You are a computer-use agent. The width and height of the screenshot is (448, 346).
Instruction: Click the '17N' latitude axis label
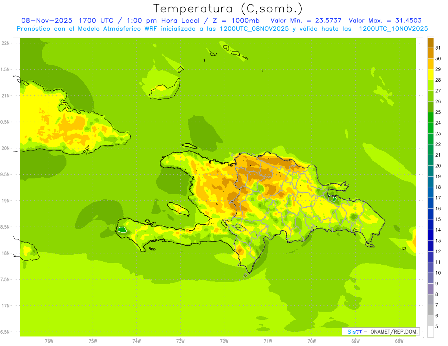(x=5, y=306)
